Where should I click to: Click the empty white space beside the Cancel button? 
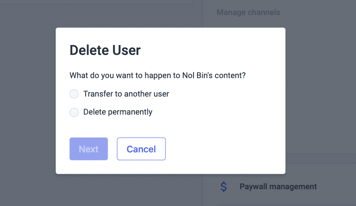(x=225, y=149)
